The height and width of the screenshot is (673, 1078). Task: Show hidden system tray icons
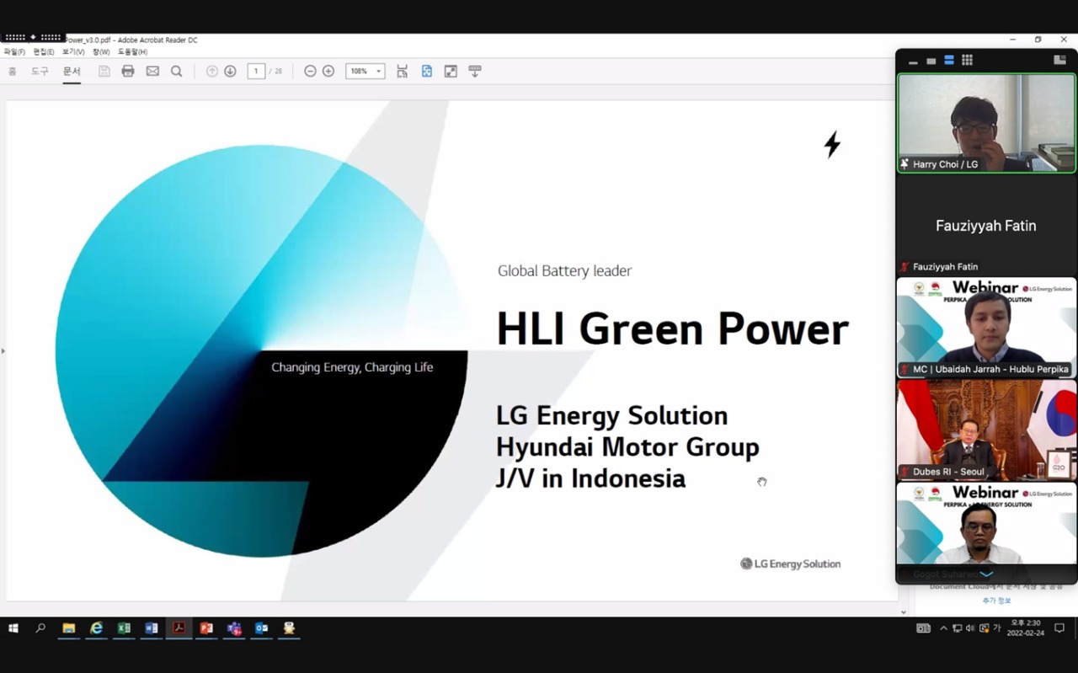[943, 628]
